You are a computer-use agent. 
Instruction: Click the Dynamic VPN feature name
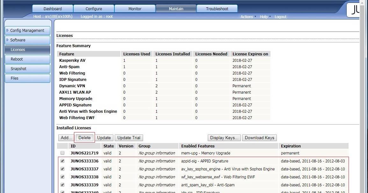pyautogui.click(x=72, y=86)
